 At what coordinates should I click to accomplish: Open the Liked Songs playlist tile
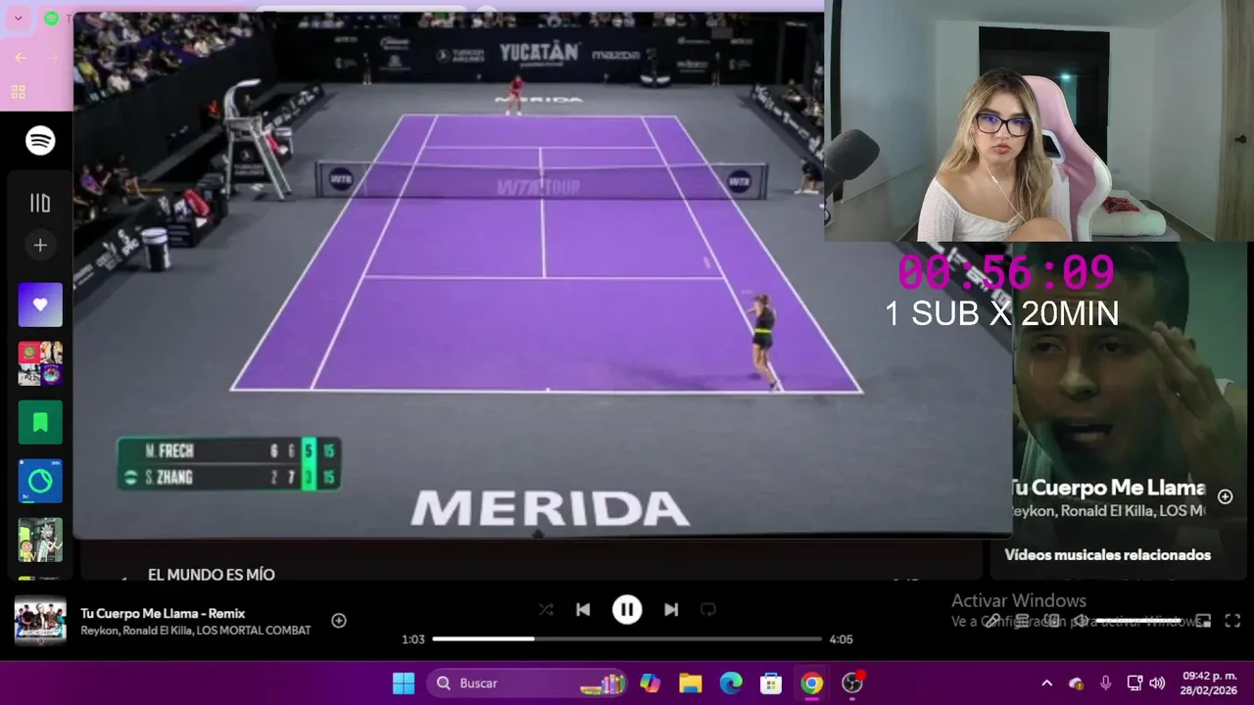(40, 305)
